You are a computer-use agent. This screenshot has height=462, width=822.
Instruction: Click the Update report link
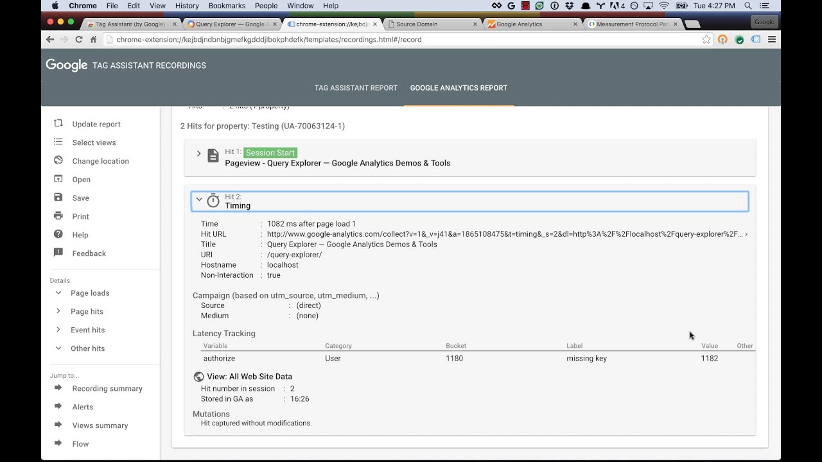(96, 124)
